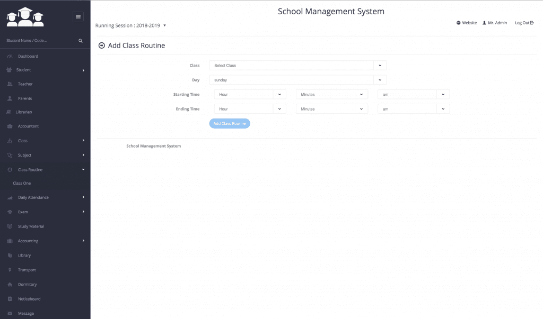Open Ending Time Hour dropdown
Viewport: 543px width, 319px height.
[250, 109]
